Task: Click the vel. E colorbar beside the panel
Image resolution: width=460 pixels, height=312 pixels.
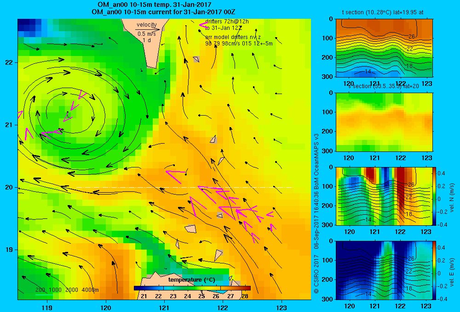Action: (x=435, y=270)
